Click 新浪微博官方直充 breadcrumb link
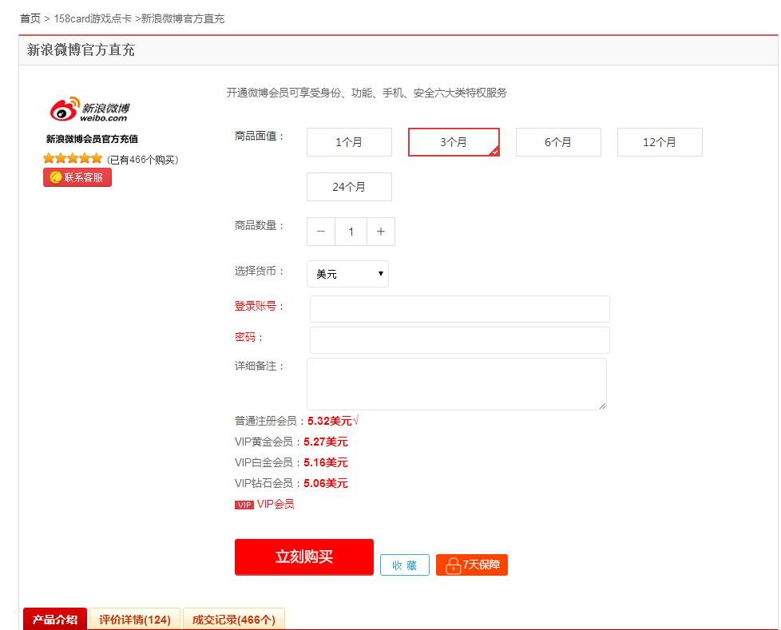Image resolution: width=781 pixels, height=630 pixels. point(183,18)
